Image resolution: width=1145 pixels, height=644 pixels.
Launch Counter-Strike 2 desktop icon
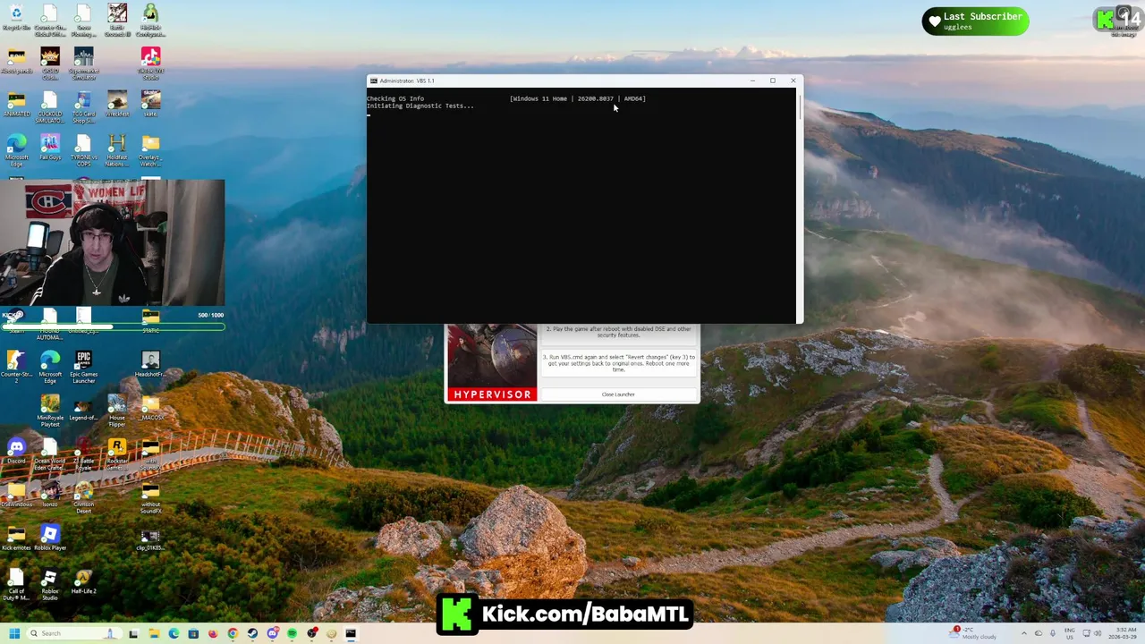pyautogui.click(x=16, y=364)
